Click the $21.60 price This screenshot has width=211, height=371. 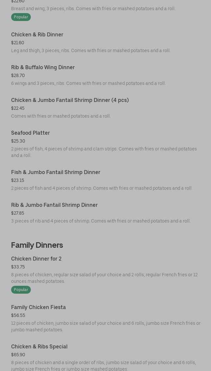tap(18, 43)
